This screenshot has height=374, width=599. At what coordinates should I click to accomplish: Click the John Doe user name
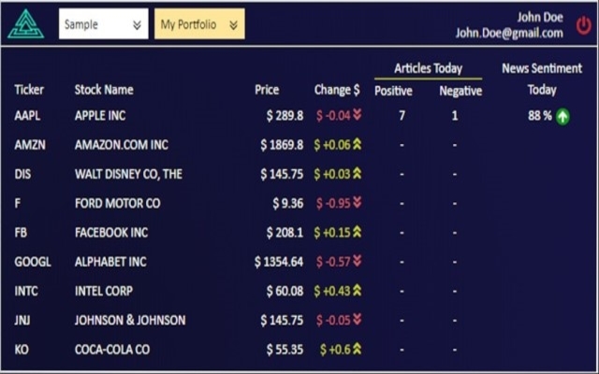(540, 17)
